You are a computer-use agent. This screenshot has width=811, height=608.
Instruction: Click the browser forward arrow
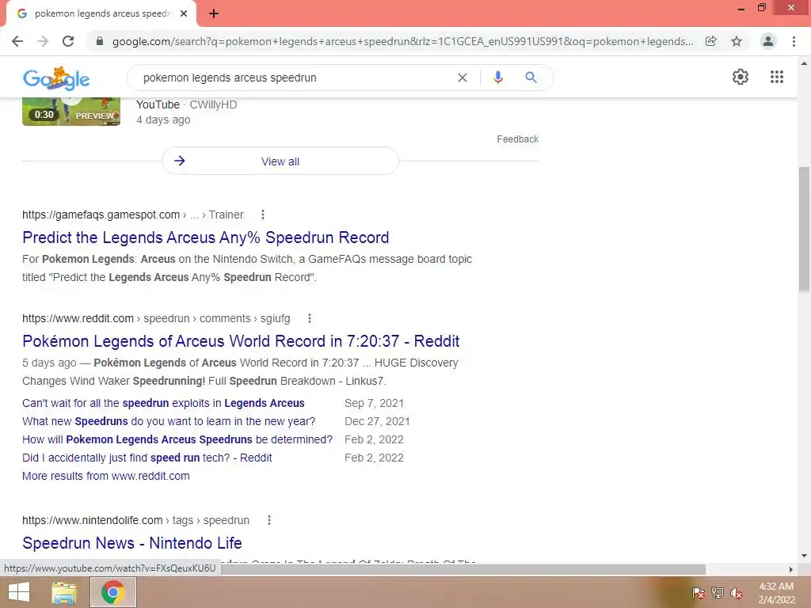coord(43,41)
